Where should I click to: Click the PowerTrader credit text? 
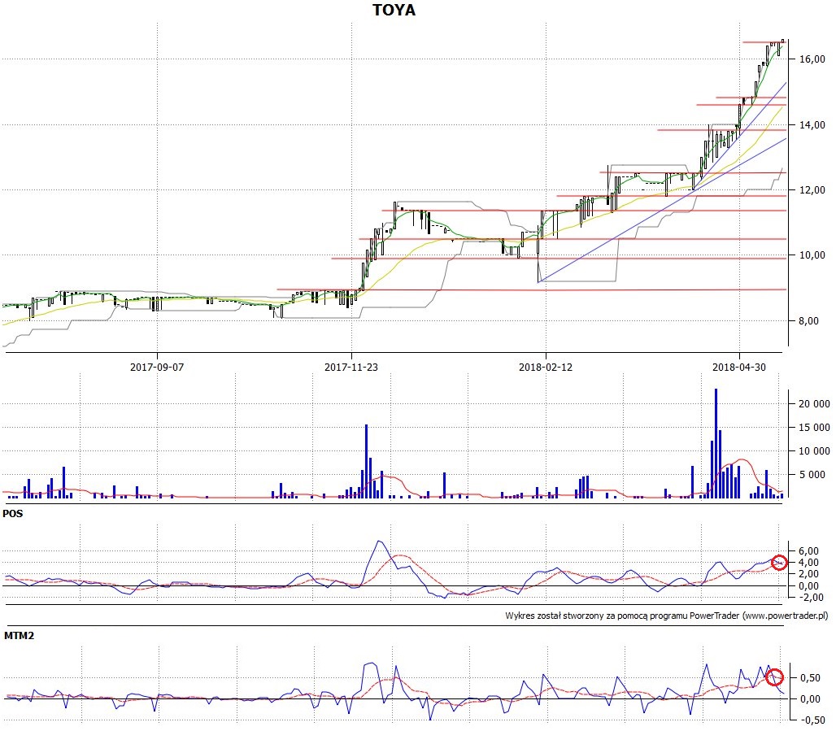click(x=667, y=616)
